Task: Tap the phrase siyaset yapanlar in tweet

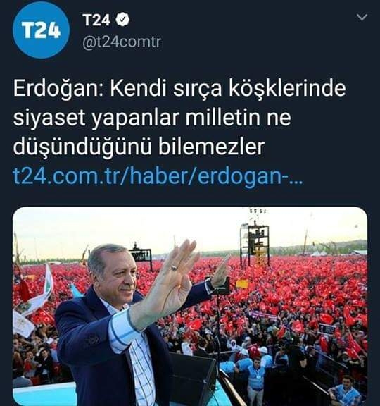Action: point(96,118)
